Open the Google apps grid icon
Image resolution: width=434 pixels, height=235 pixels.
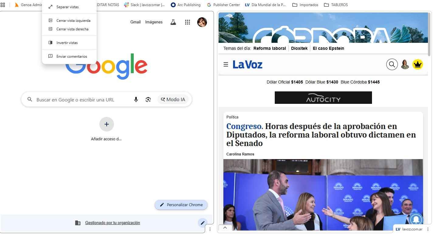pyautogui.click(x=188, y=22)
